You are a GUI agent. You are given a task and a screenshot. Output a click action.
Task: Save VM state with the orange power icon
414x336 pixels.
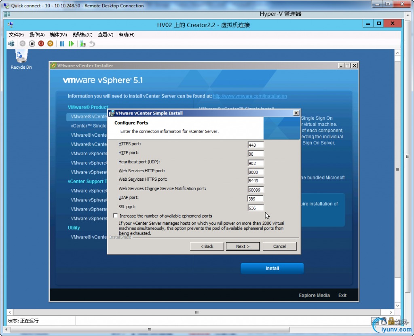tap(50, 44)
